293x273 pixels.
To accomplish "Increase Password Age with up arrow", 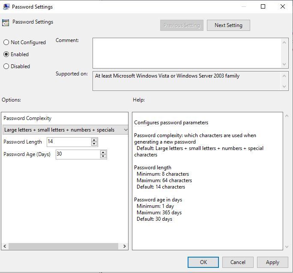I will point(103,153).
